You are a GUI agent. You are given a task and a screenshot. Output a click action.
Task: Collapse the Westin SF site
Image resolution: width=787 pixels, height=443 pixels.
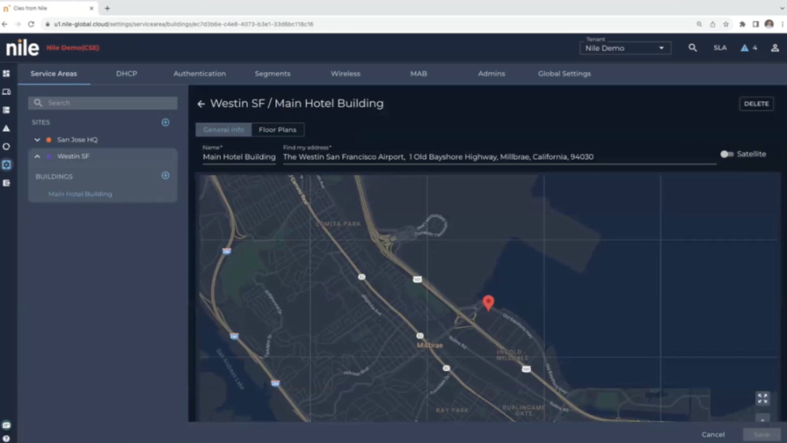(x=37, y=156)
